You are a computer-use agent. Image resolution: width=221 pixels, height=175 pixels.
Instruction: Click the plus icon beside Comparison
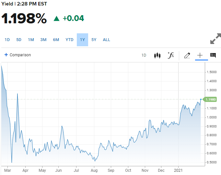pos(6,55)
